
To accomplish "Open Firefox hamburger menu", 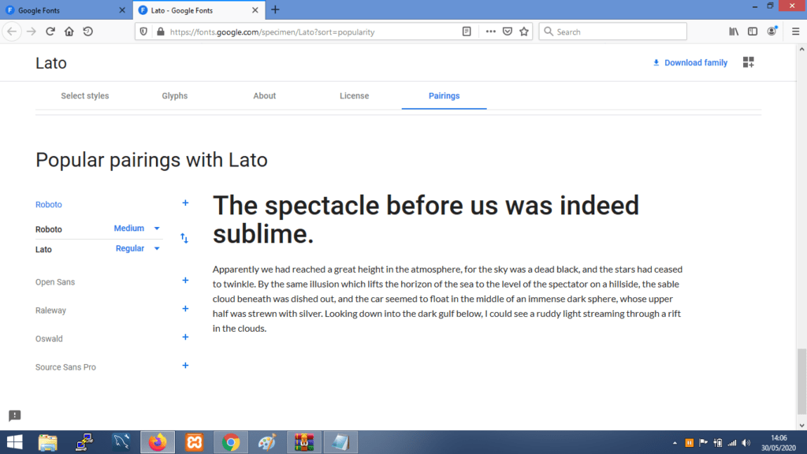I will 796,32.
